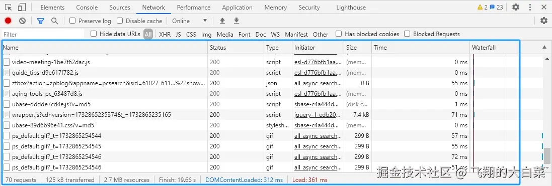Open the network search magnifier
552x186 pixels.
tap(54, 21)
